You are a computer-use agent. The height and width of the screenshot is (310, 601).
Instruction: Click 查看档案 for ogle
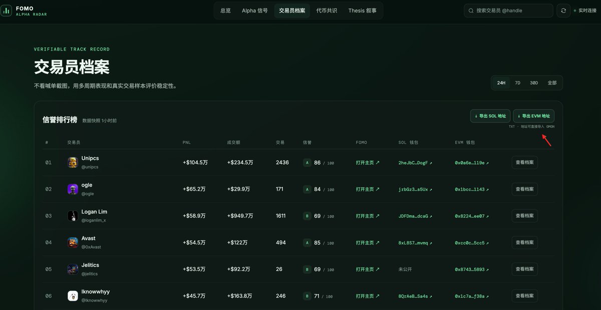pos(524,189)
